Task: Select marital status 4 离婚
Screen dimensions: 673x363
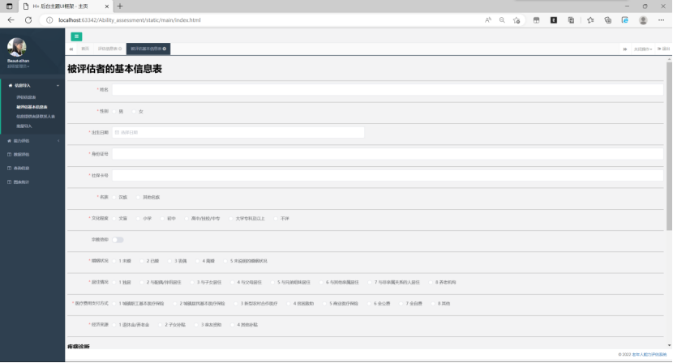Action: click(199, 261)
